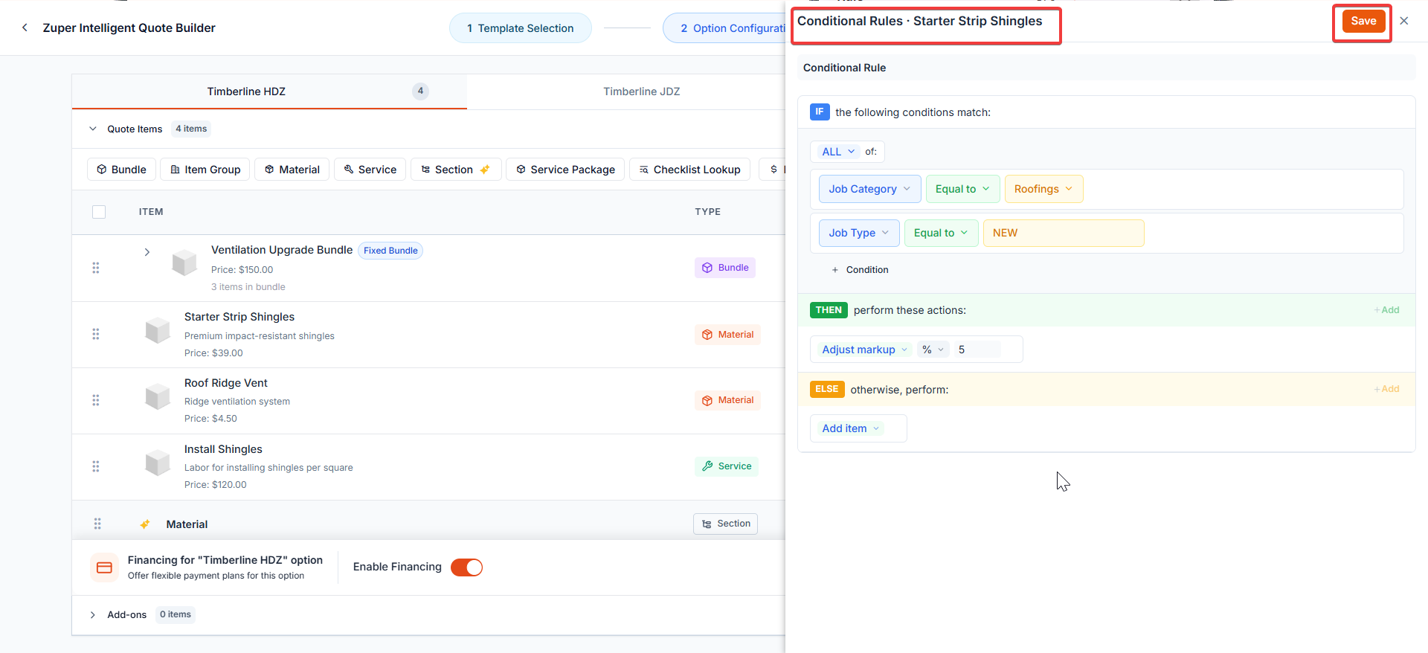Open the Adjust markup action dropdown

[865, 350]
